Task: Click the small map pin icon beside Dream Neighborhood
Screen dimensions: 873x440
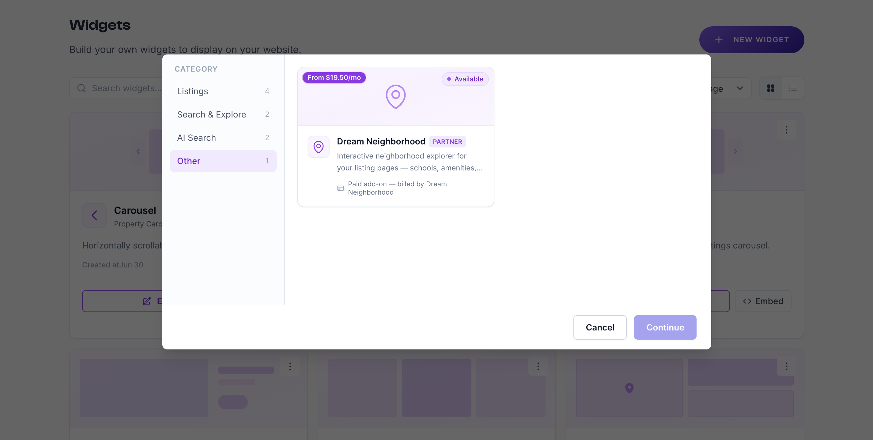Action: tap(318, 147)
